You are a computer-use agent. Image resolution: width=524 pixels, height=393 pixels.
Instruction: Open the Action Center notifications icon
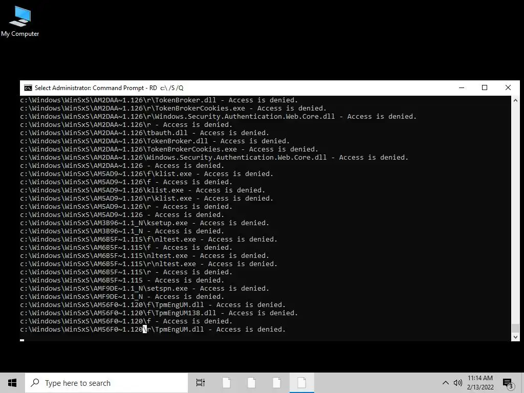(508, 383)
